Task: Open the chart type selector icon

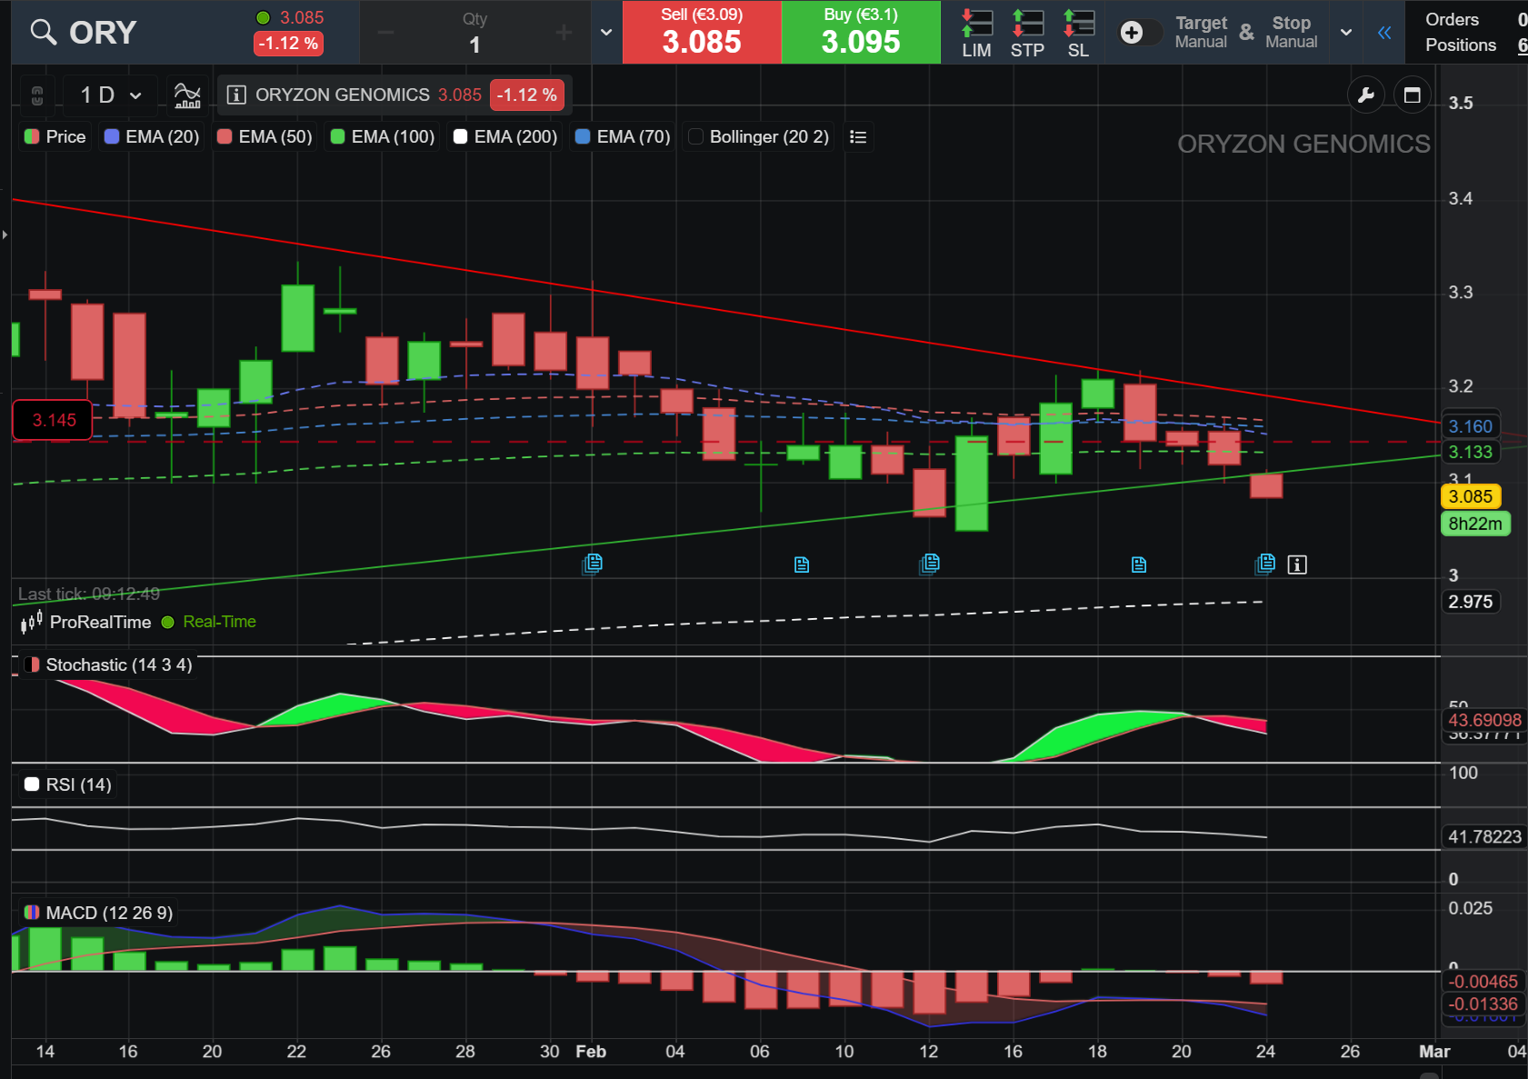Action: (187, 95)
